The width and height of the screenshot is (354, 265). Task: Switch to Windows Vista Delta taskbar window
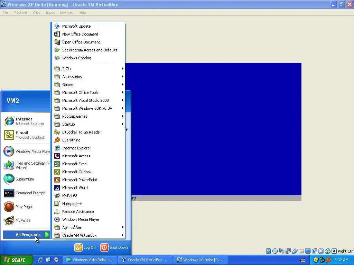click(x=90, y=260)
